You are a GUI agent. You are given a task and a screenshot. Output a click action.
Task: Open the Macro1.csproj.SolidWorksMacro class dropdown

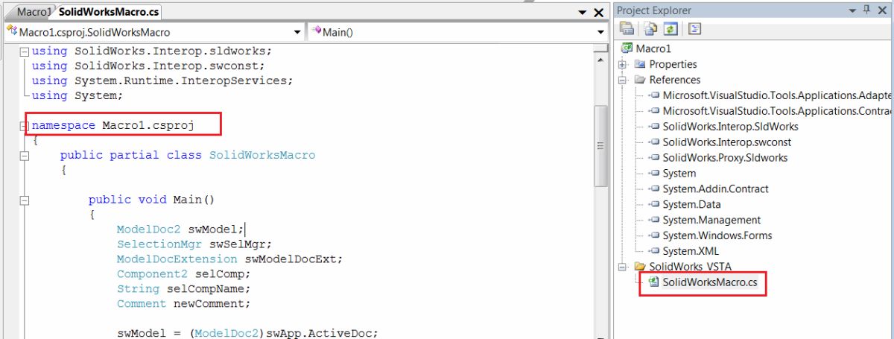(x=297, y=33)
